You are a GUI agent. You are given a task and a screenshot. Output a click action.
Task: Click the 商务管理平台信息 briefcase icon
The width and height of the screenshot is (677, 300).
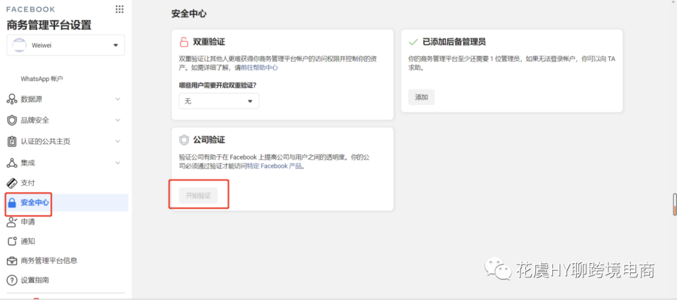(x=12, y=261)
